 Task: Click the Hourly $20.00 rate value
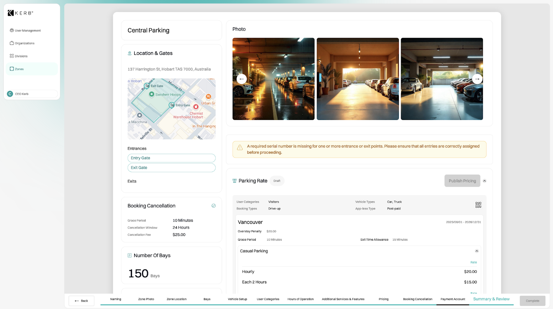click(470, 272)
